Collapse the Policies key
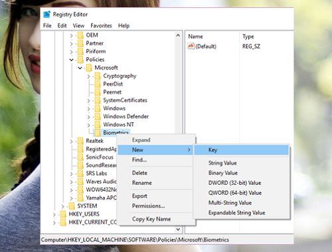The height and width of the screenshot is (252, 332). [x=71, y=60]
